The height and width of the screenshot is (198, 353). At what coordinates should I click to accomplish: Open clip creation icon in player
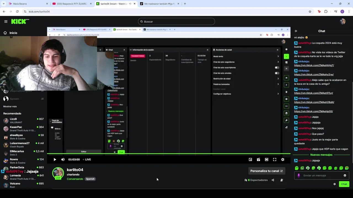258,159
